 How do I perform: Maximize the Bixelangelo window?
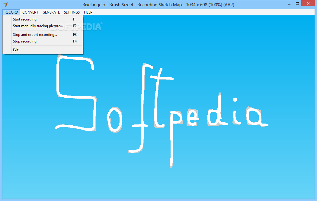point(297,3)
